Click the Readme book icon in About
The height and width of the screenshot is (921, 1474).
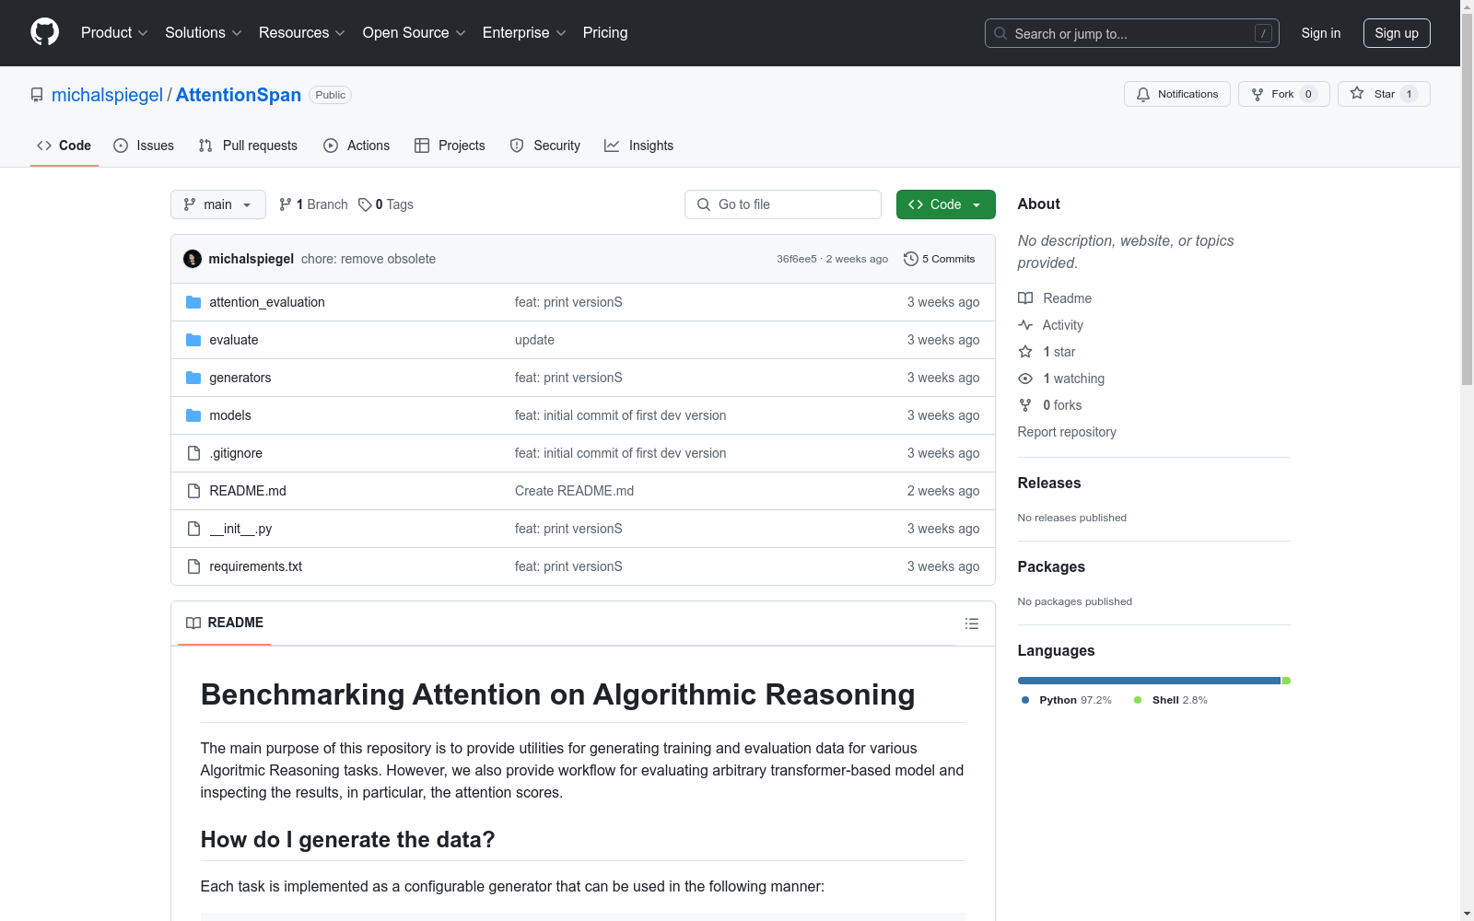[x=1025, y=298]
